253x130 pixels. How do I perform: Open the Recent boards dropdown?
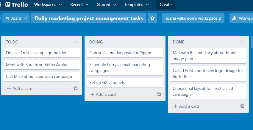pyautogui.click(x=79, y=5)
